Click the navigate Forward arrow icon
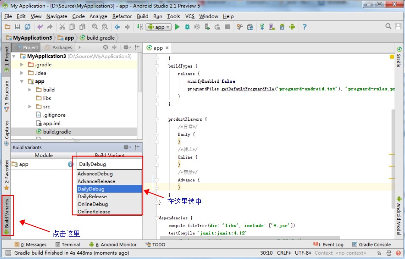This screenshot has height=259, width=405. (x=127, y=27)
